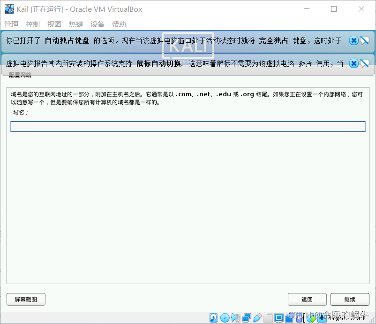This screenshot has width=376, height=324.
Task: Close the 鼠标自动切换 notification with its X icon
Action: tap(353, 63)
